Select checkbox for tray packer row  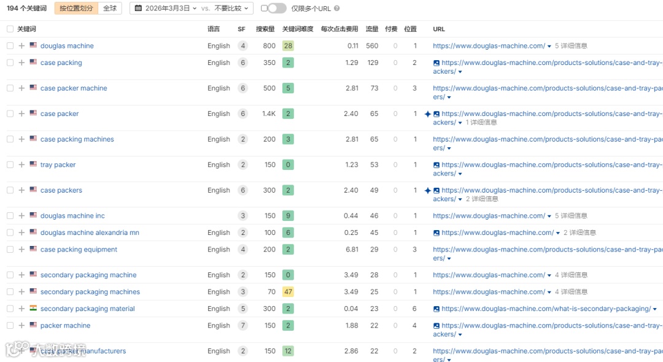coord(10,164)
